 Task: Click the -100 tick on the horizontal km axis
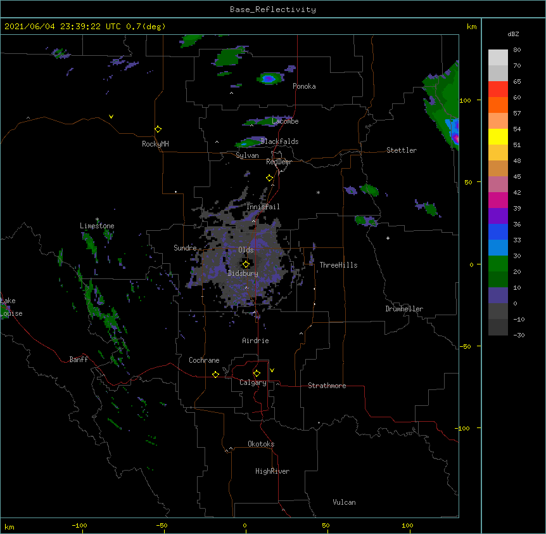79,525
